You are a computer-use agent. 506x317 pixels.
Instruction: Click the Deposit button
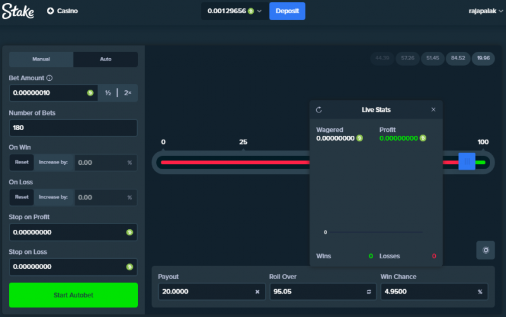pyautogui.click(x=287, y=11)
